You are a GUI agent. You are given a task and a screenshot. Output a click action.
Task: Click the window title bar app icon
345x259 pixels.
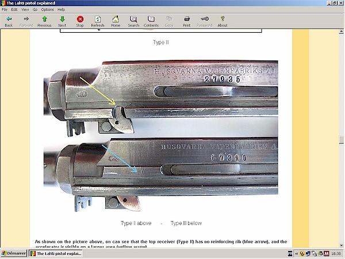point(3,3)
